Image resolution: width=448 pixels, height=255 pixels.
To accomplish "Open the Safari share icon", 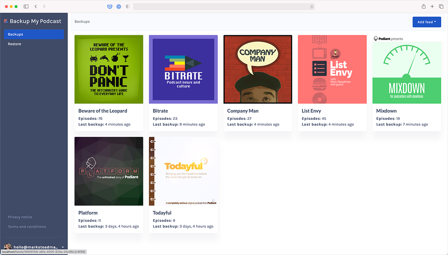I will pos(423,6).
